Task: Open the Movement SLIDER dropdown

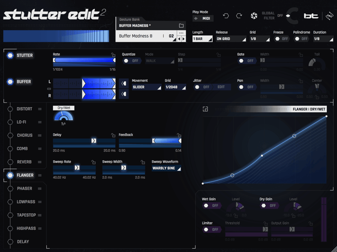Action: coord(146,87)
